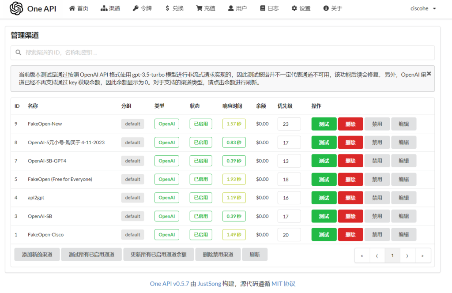Click the priority field for FakeOpen (Free for Everyone)

[289, 180]
